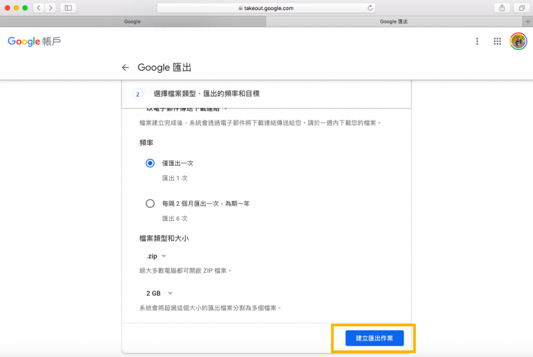Open the 2 GB size dropdown
Viewport: 533px width, 357px height.
(x=159, y=293)
